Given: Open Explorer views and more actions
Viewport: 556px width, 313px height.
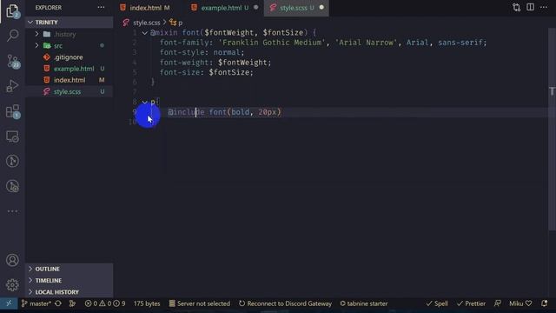Looking at the screenshot, I should 101,8.
